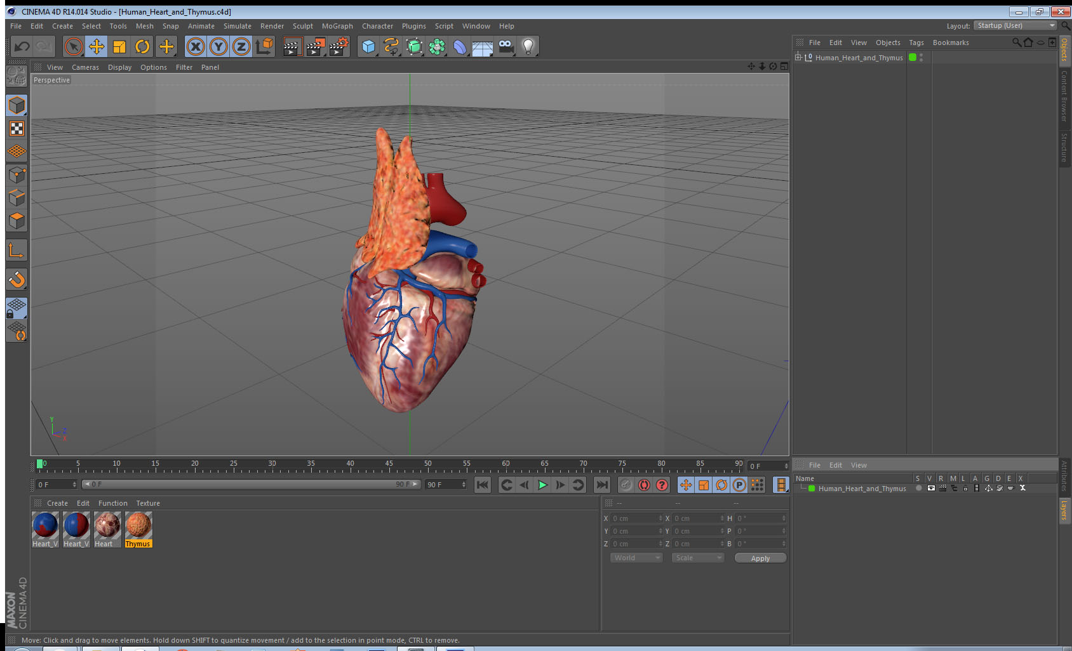Click the end frame 90 F field
Image resolution: width=1072 pixels, height=651 pixels.
click(x=446, y=485)
